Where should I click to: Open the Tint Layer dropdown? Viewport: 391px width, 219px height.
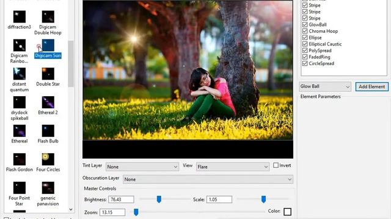click(142, 167)
